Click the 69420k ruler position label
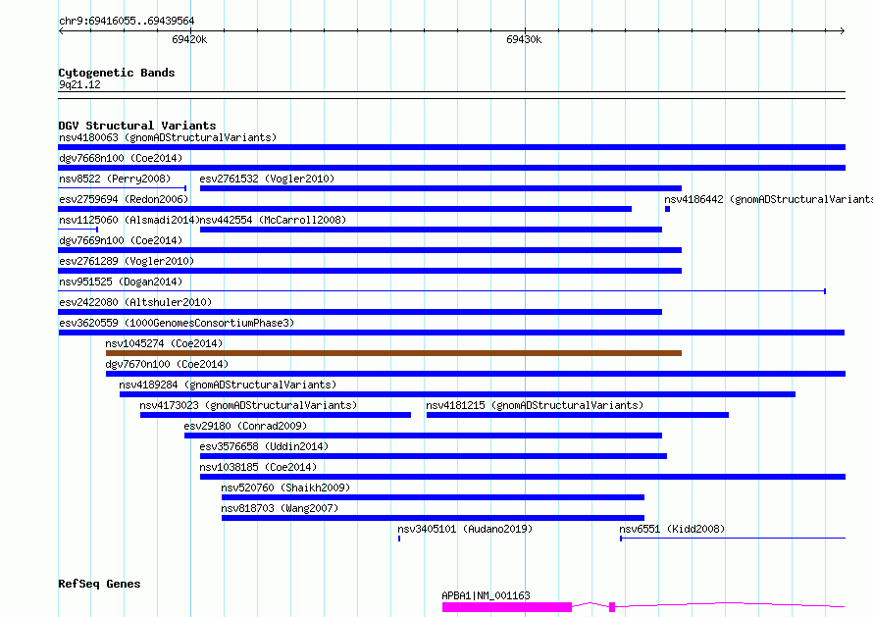The width and height of the screenshot is (873, 617). pyautogui.click(x=189, y=39)
